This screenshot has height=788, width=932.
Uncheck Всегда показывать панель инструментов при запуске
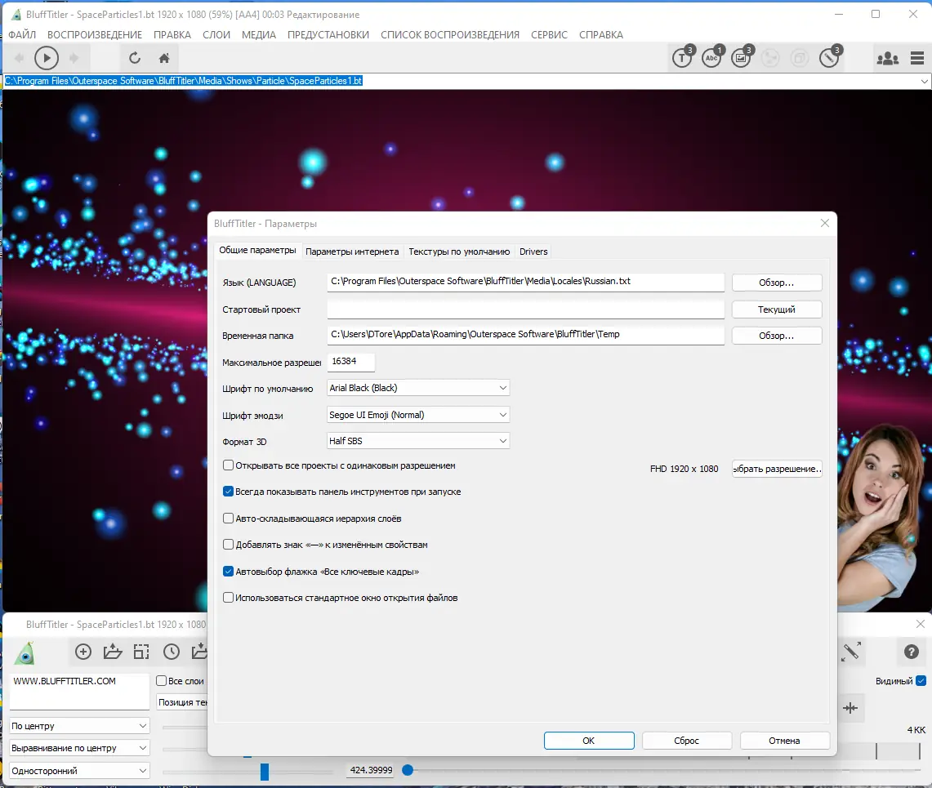pyautogui.click(x=228, y=492)
